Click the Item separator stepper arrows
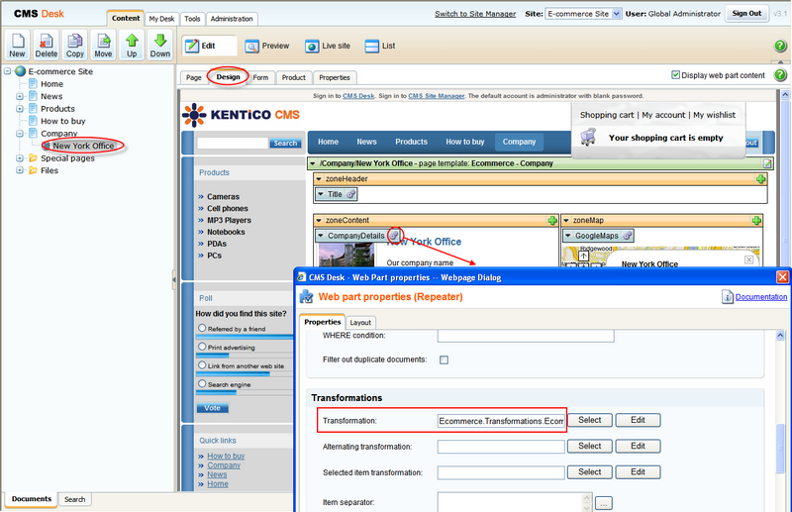 [x=586, y=503]
